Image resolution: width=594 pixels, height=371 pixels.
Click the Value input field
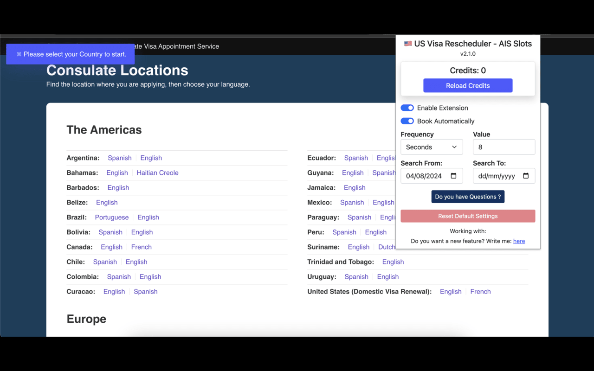[x=504, y=147]
